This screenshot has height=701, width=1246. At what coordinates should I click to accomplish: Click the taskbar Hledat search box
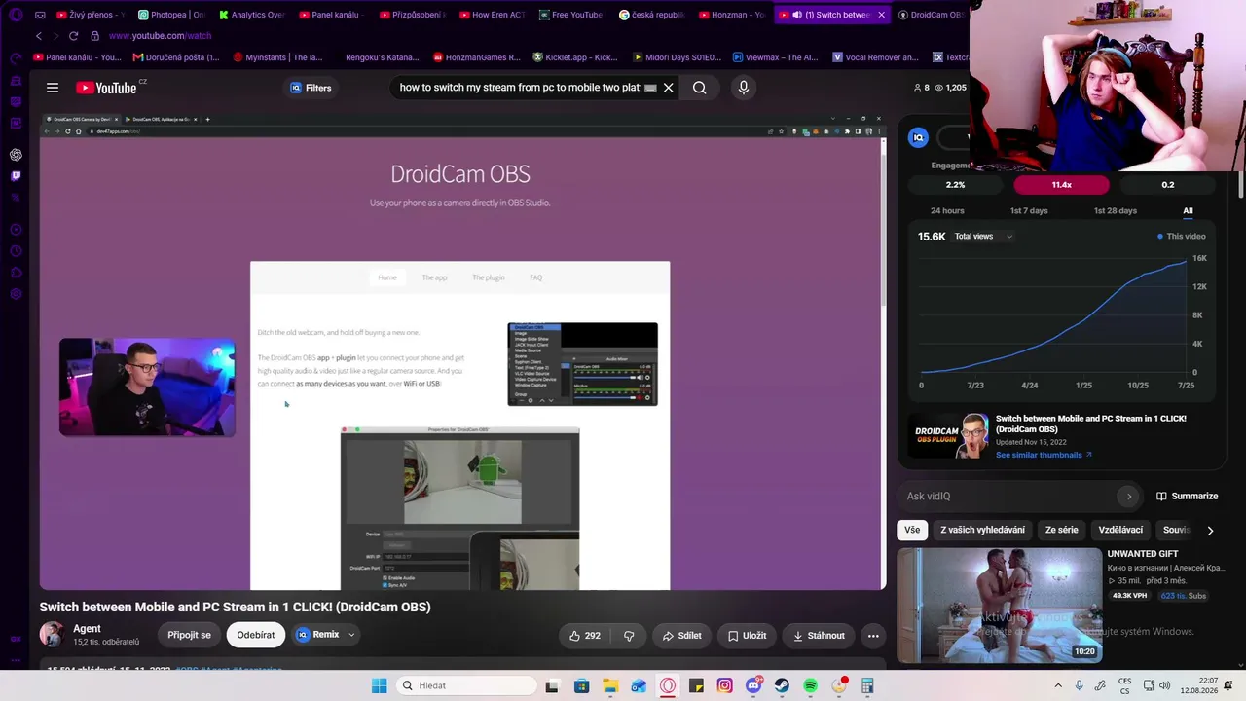[467, 685]
